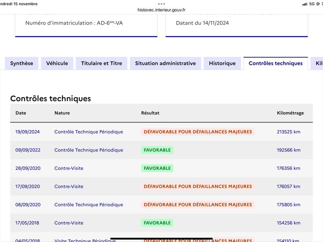323x242 pixels.
Task: Click the 'Datant du 14/11/2024' text
Action: 202,23
